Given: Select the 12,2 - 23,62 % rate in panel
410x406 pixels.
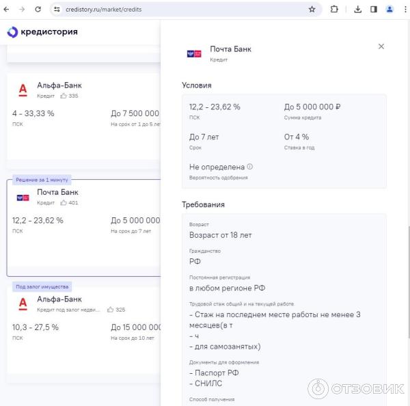Looking at the screenshot, I should 215,107.
